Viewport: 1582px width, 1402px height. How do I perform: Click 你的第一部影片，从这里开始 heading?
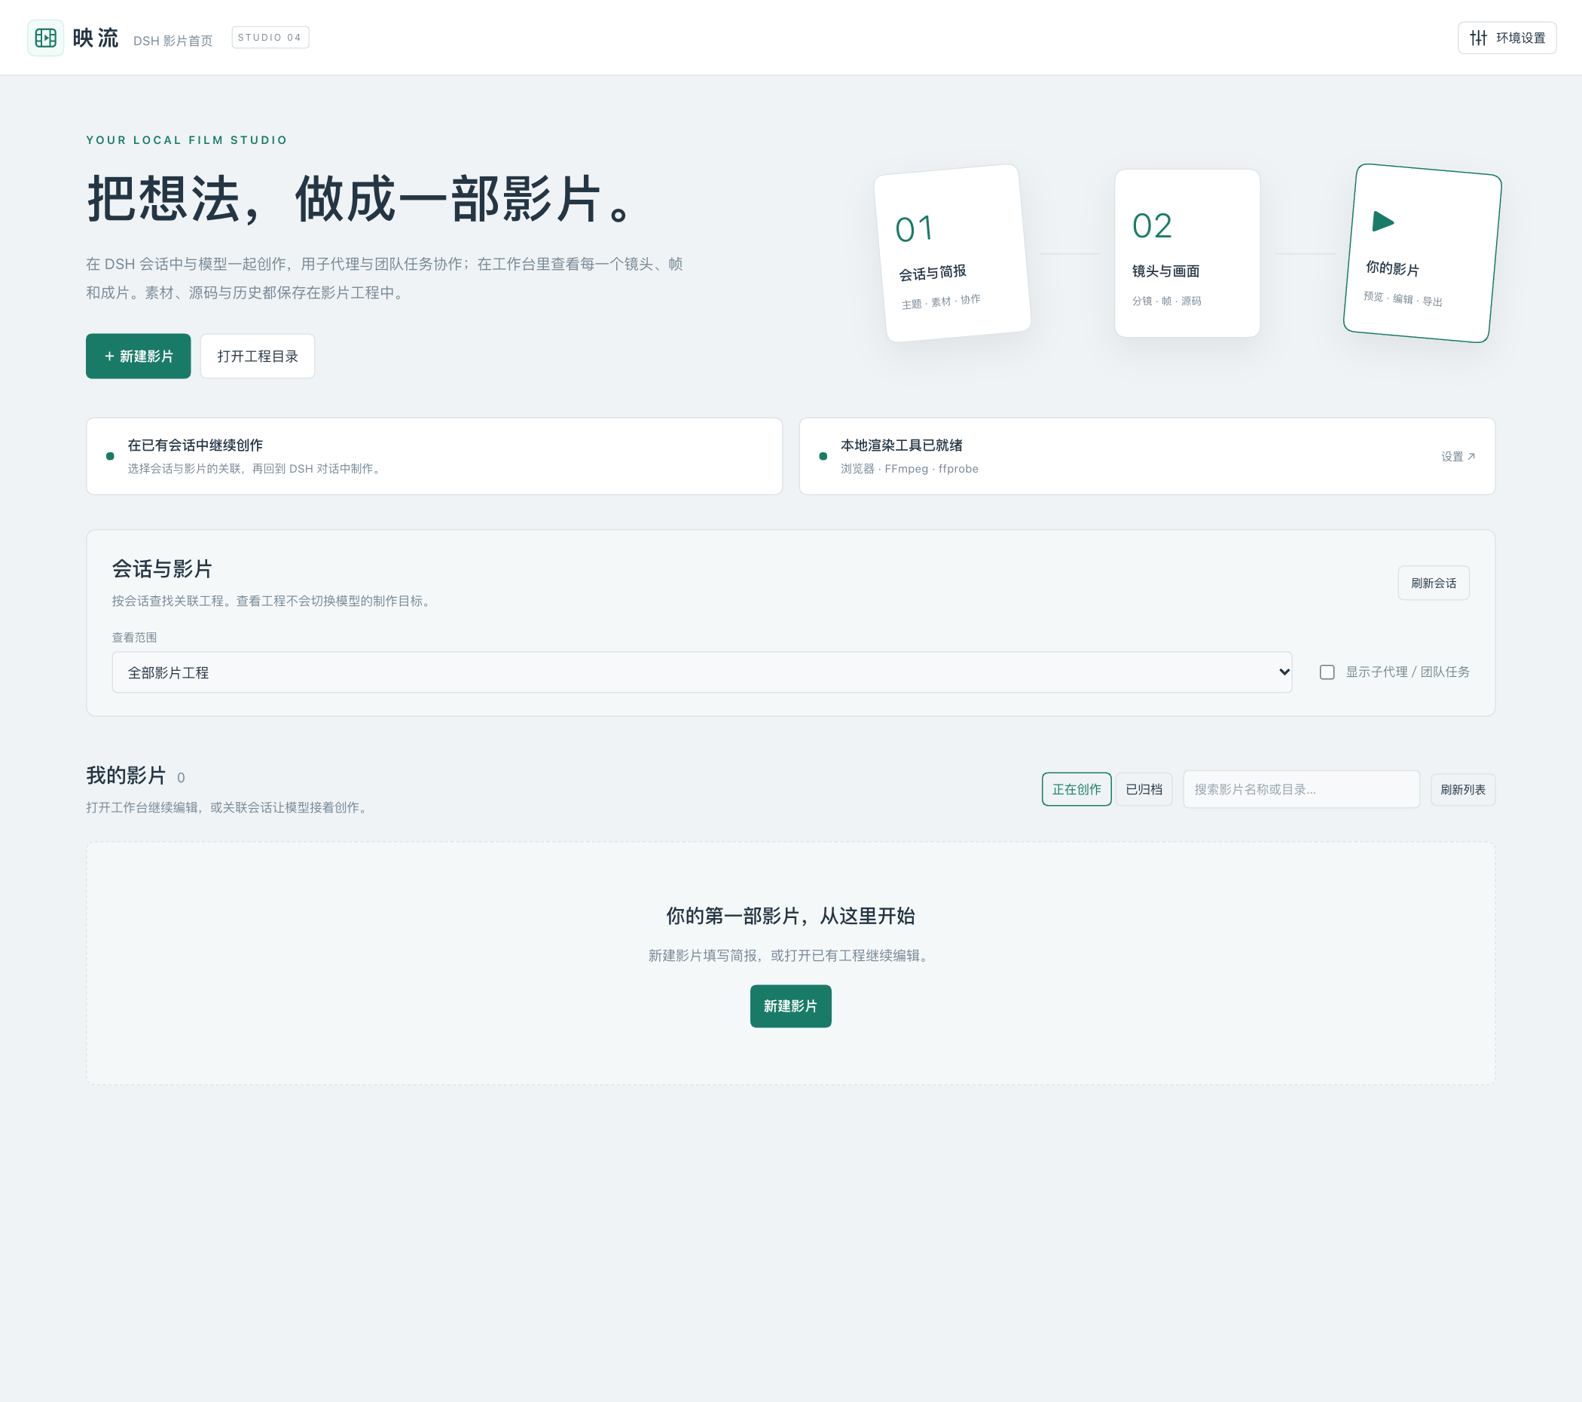point(791,917)
